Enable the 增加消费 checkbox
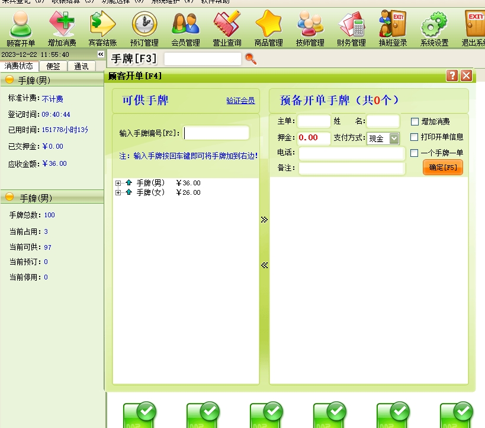Screen dimensions: 485x428 click(415, 122)
